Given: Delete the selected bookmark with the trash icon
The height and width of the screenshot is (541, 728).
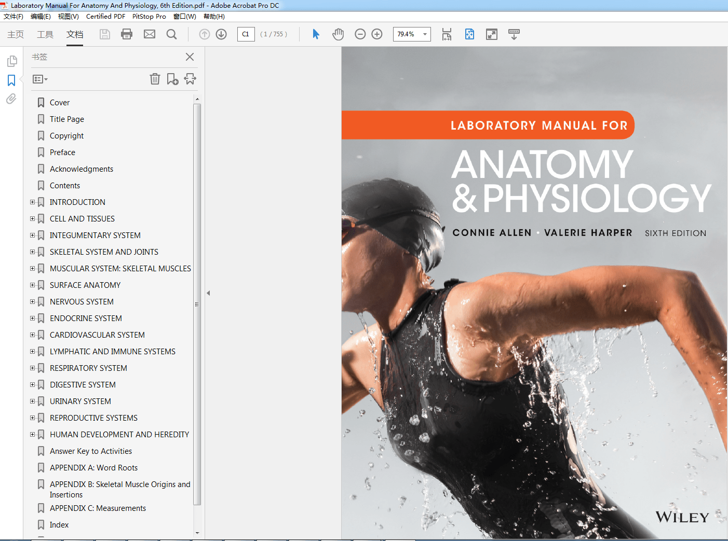Looking at the screenshot, I should [x=155, y=79].
